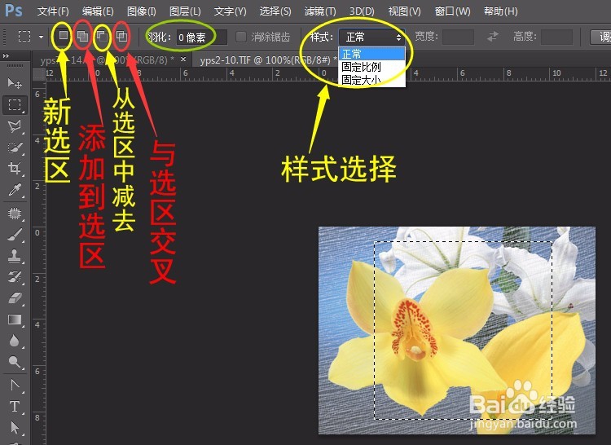
Task: Expand the tool preset dropdown arrow
Action: pos(41,37)
